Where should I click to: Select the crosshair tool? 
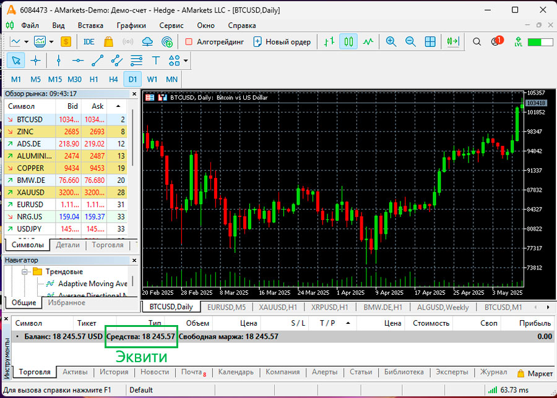point(35,61)
